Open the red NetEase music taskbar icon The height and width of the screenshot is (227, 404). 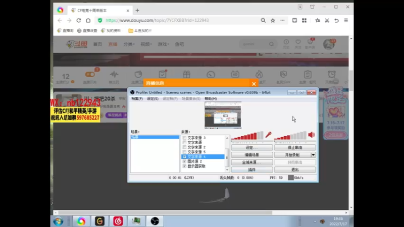point(118,221)
